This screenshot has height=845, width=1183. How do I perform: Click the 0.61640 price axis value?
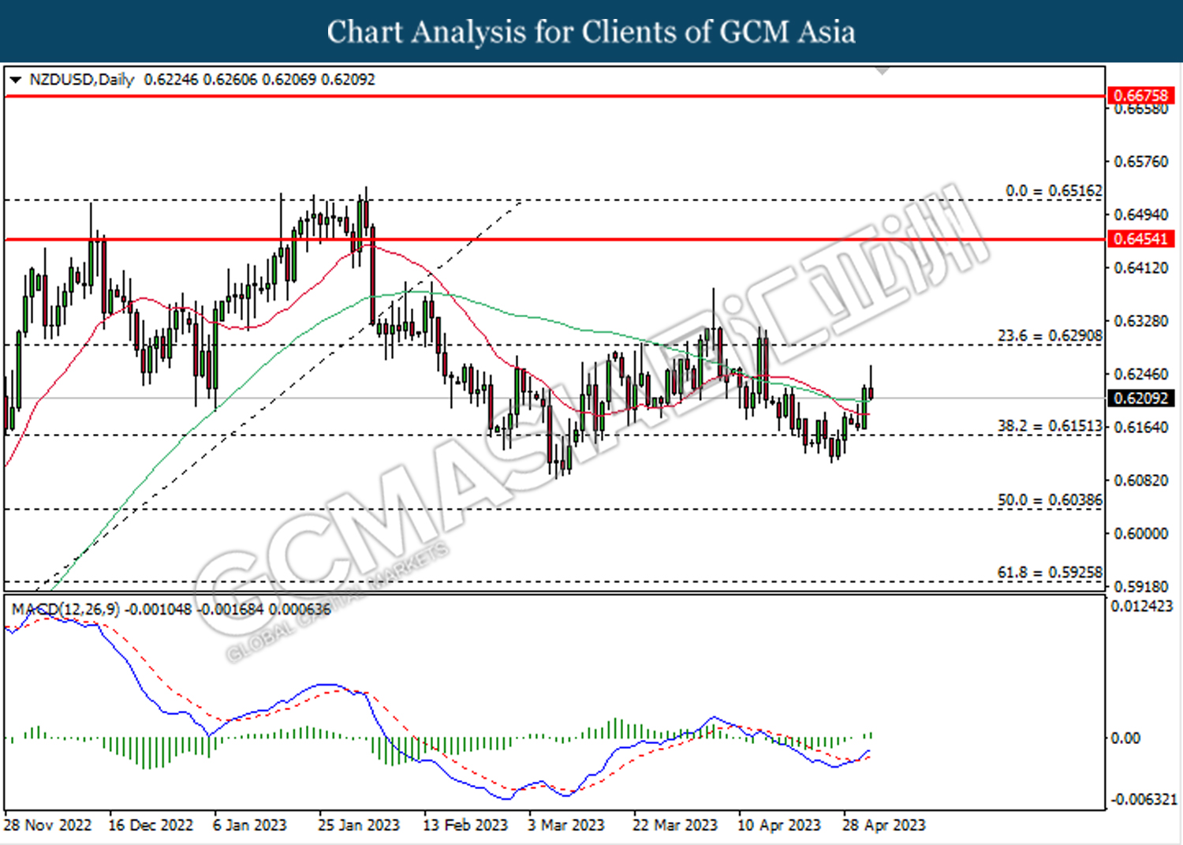1141,428
